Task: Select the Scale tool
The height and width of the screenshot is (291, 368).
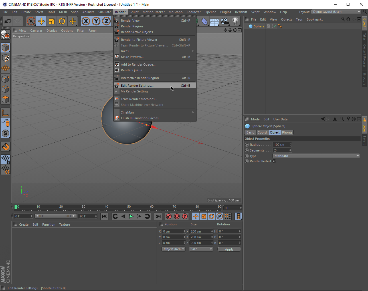Action: [52, 21]
